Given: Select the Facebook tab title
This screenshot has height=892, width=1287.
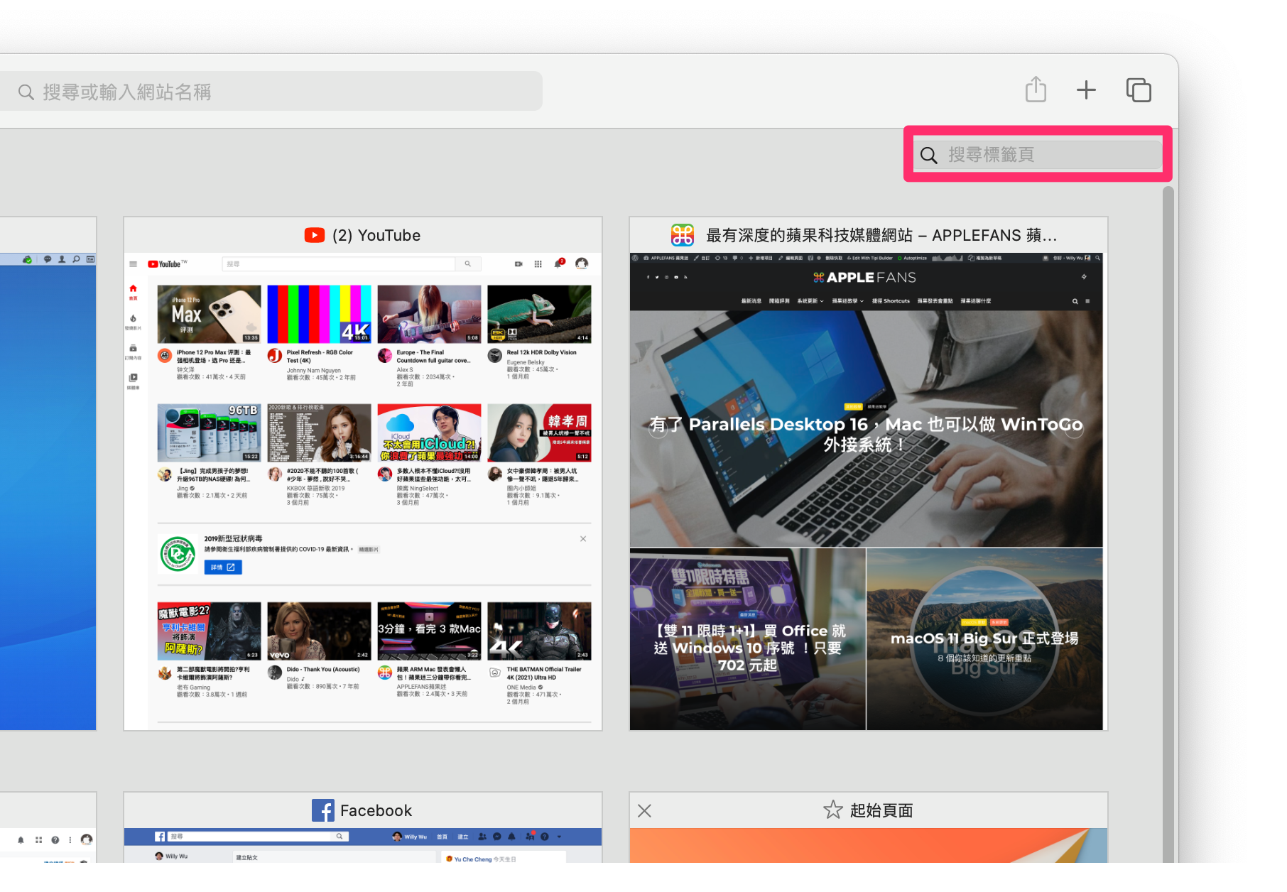Looking at the screenshot, I should [376, 810].
